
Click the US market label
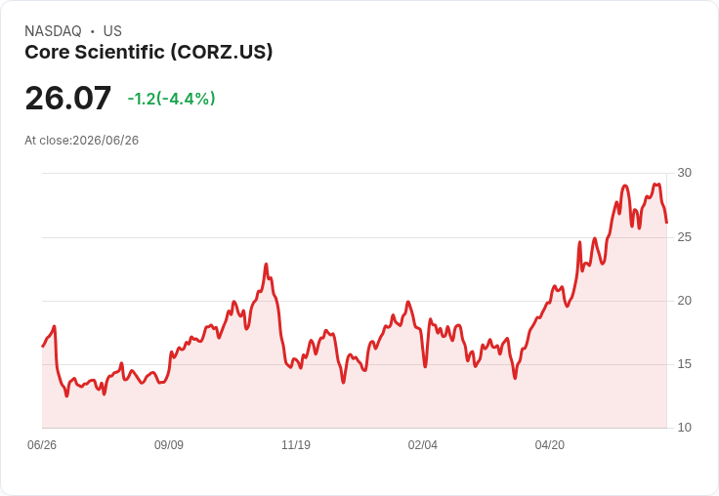pyautogui.click(x=112, y=31)
